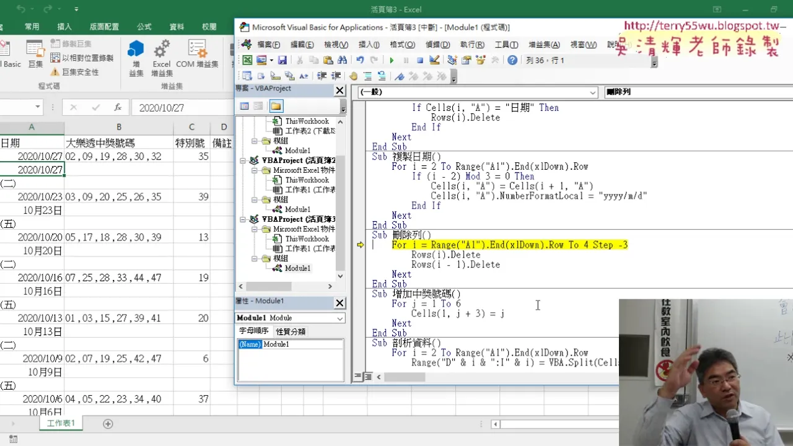
Task: Comment the selected code block
Action: pyautogui.click(x=367, y=76)
